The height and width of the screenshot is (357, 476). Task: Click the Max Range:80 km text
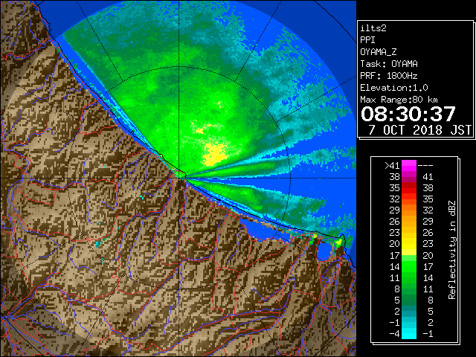[x=399, y=100]
